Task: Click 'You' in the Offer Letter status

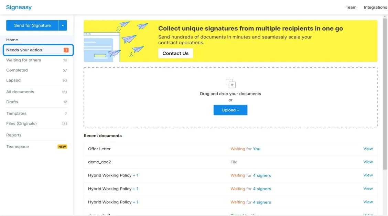Action: point(257,149)
